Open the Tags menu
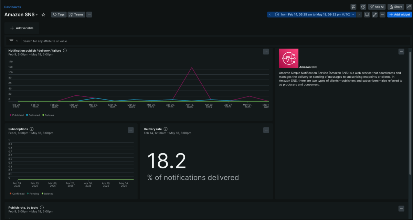Image resolution: width=413 pixels, height=220 pixels. 59,14
